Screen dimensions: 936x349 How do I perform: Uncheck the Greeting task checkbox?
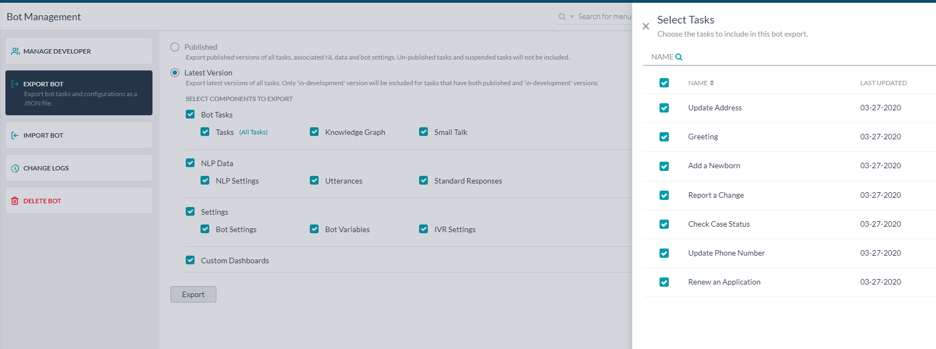(x=664, y=137)
